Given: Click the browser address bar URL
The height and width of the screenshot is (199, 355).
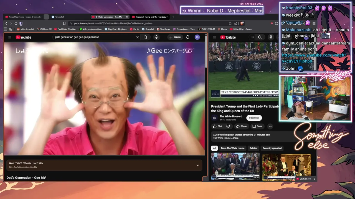Looking at the screenshot, I should pyautogui.click(x=114, y=23).
